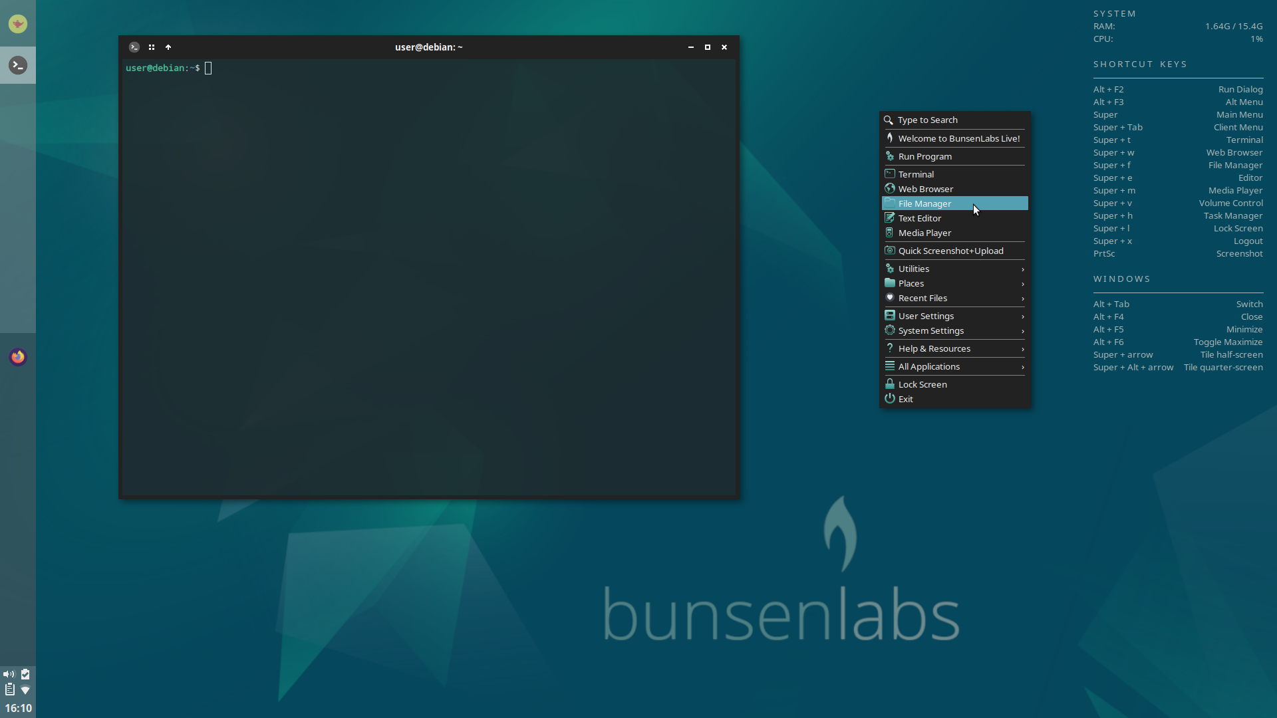1277x718 pixels.
Task: Choose Run Program from the menu
Action: coord(955,156)
